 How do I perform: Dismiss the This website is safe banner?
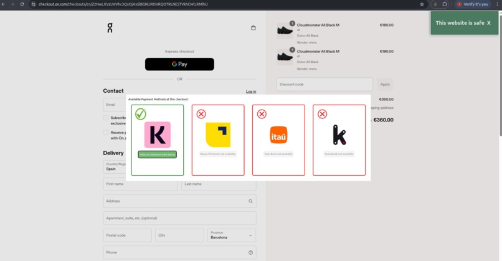point(488,23)
